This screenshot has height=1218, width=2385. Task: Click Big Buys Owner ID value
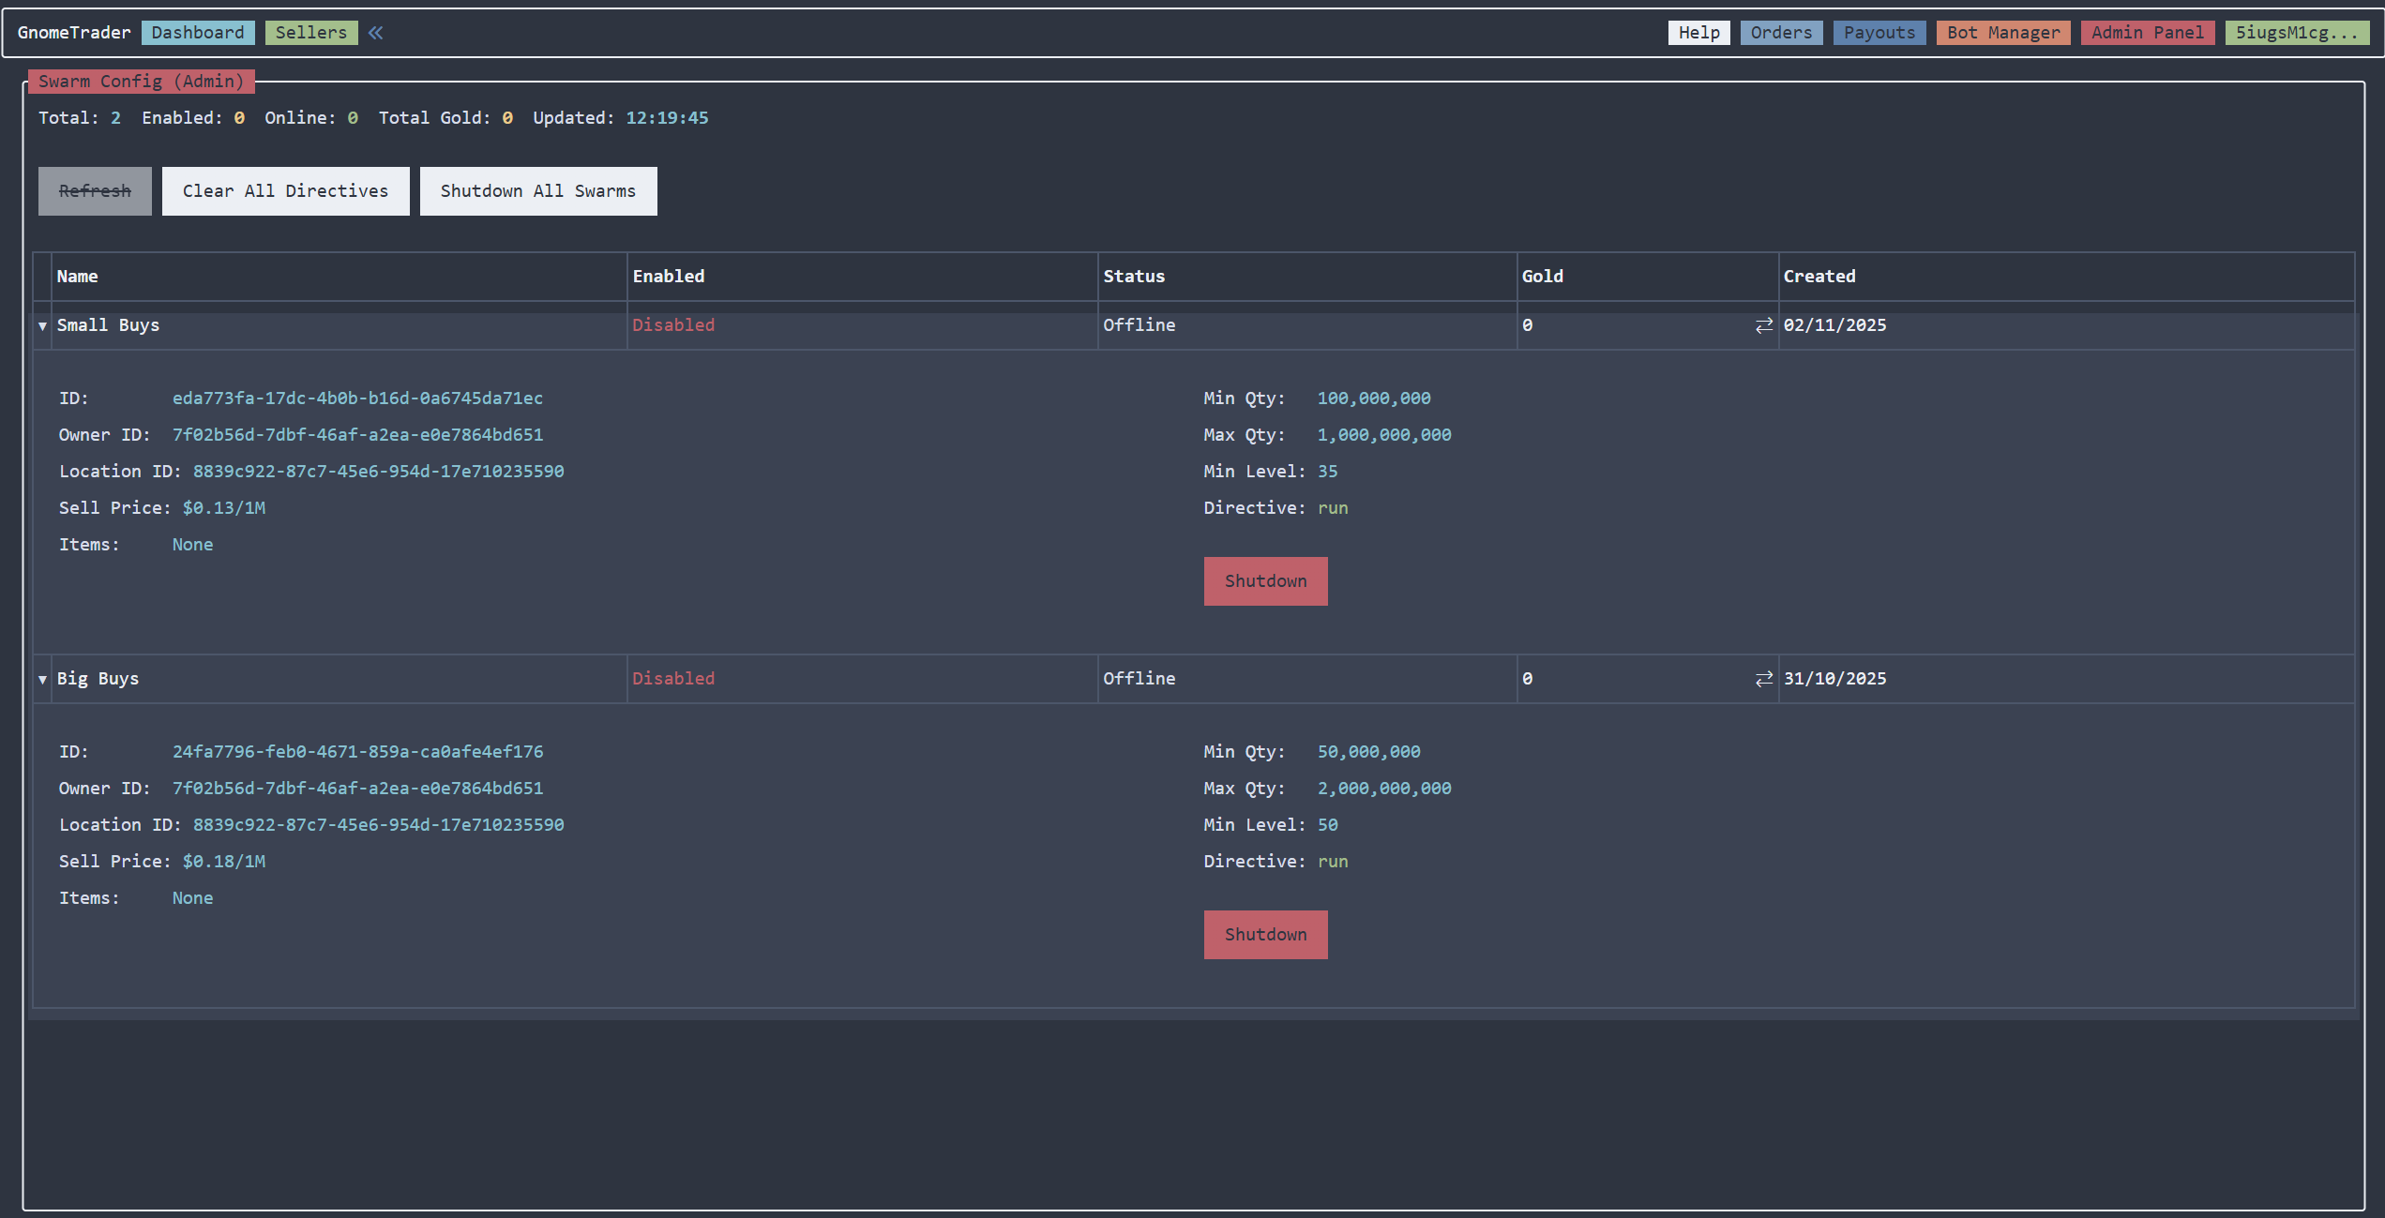(x=357, y=789)
